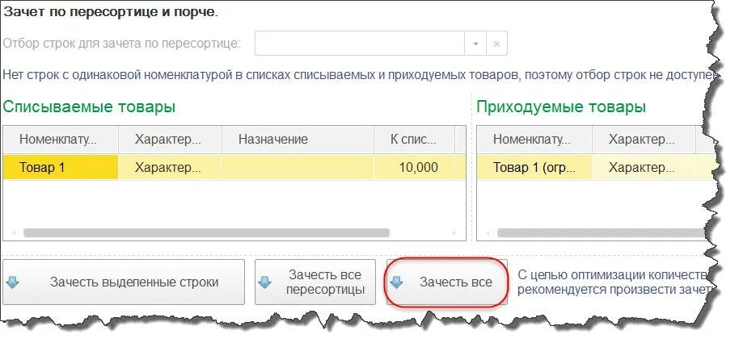Click the 'Зачесть выделенные строки' button
This screenshot has height=347, width=739.
[x=124, y=282]
